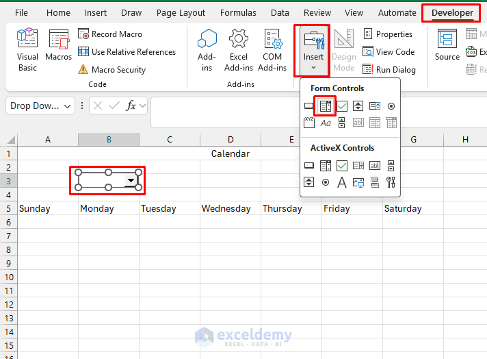This screenshot has height=359, width=487.
Task: Select row 5 header
Action: tap(9, 208)
